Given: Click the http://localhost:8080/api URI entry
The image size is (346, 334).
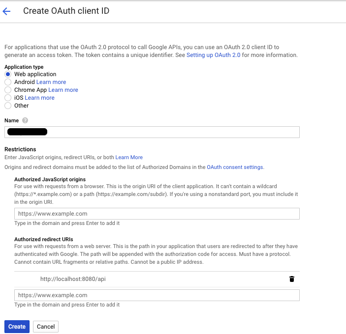Looking at the screenshot, I should pyautogui.click(x=73, y=279).
